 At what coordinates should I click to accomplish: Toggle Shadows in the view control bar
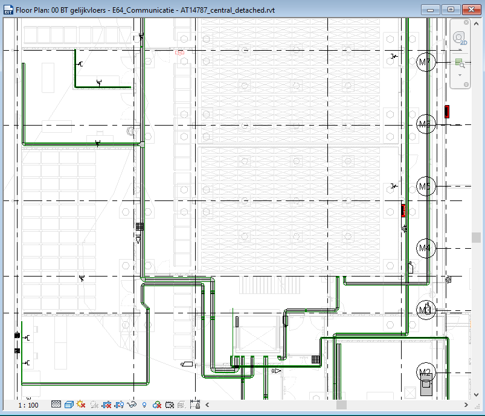(x=94, y=405)
